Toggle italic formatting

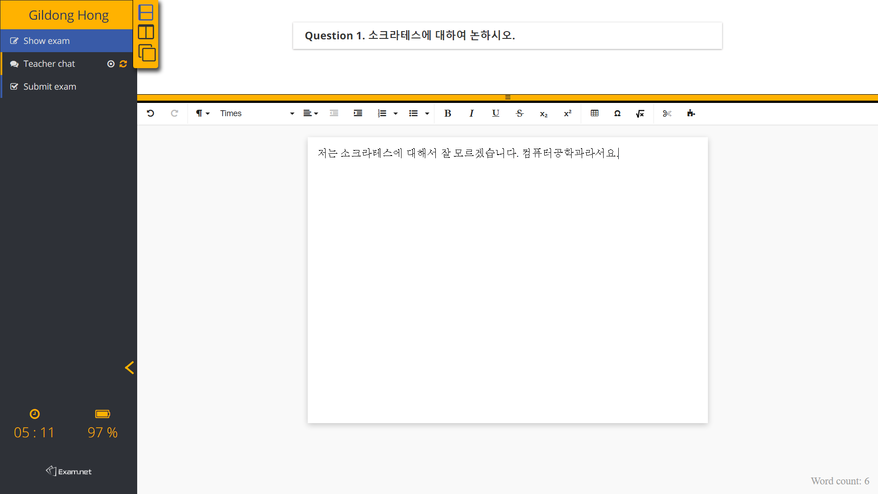click(471, 113)
